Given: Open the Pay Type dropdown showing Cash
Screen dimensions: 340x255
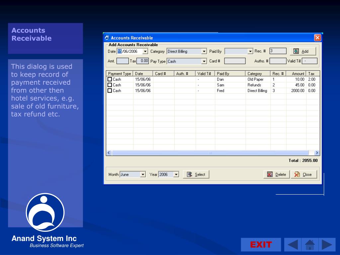Looking at the screenshot, I should tap(204, 61).
